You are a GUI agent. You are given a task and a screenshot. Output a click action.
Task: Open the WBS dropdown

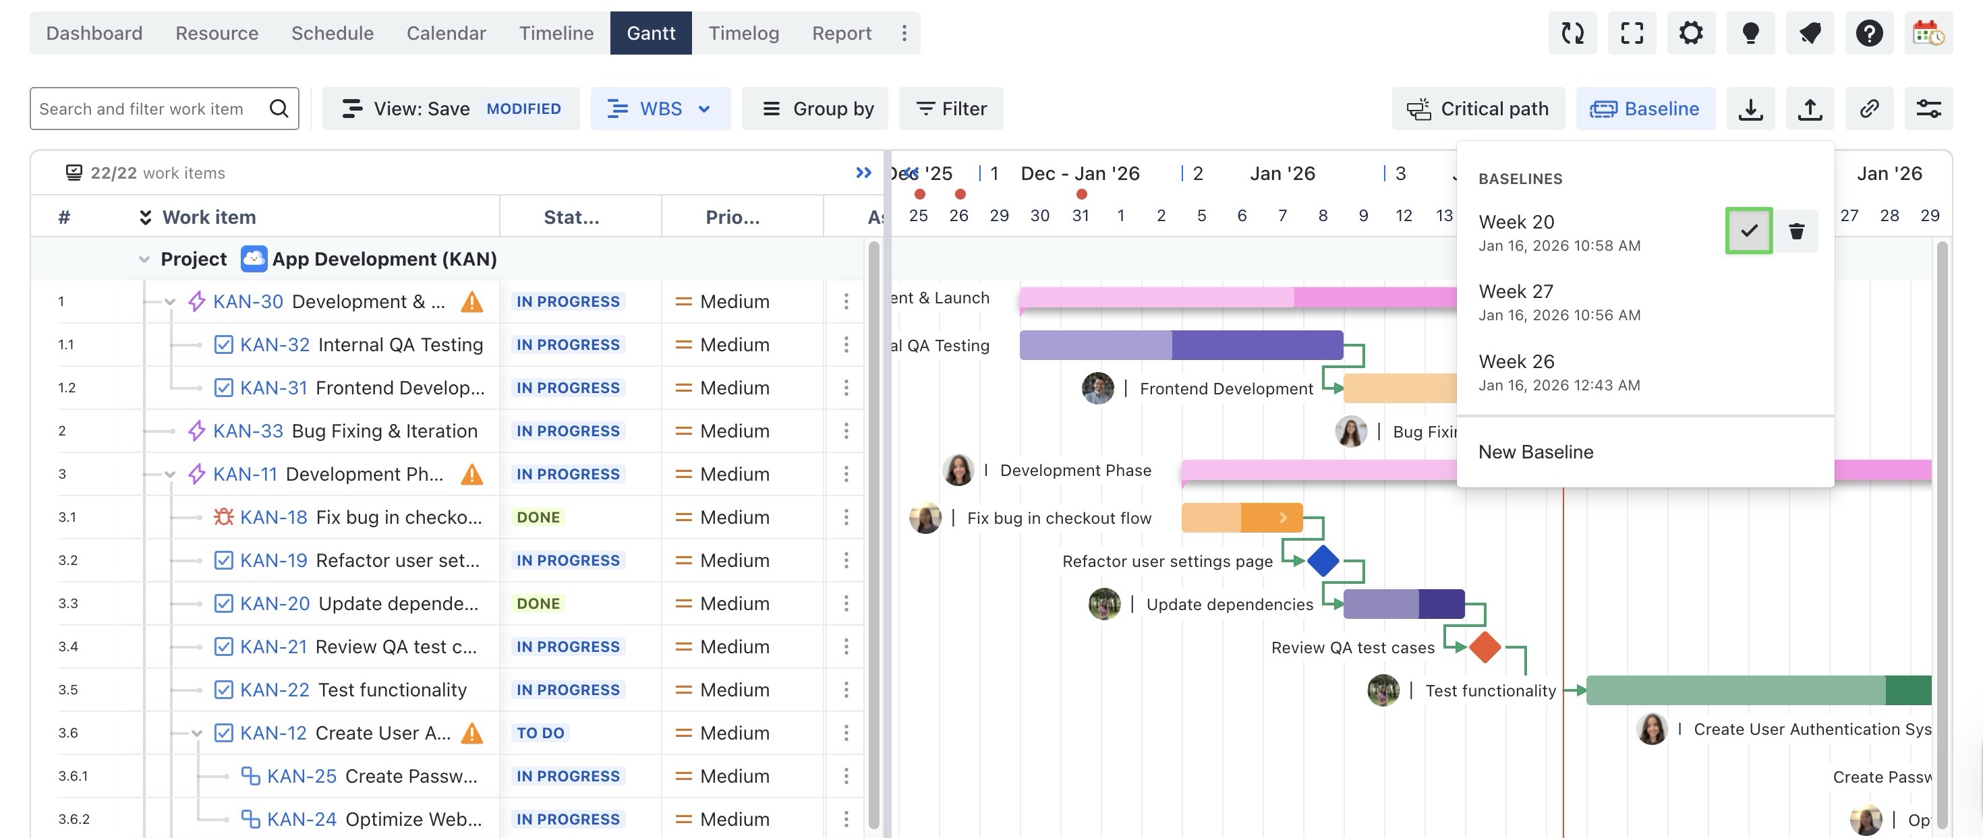[660, 109]
